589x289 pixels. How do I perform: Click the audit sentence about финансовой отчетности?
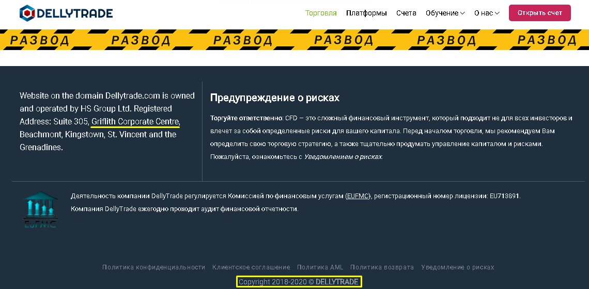(x=184, y=208)
